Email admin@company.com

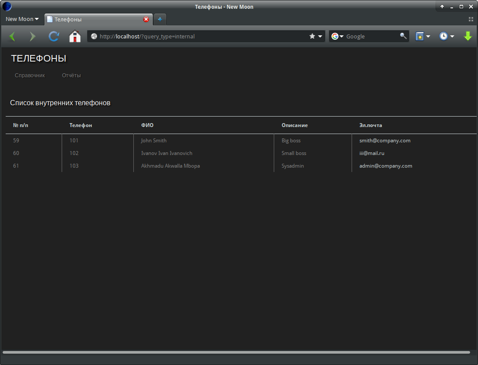click(386, 166)
